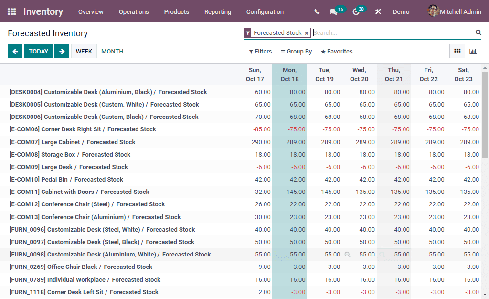Click the search magnifier icon
The height and width of the screenshot is (299, 489).
pyautogui.click(x=478, y=32)
